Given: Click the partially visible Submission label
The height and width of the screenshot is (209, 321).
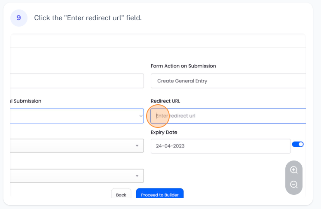Looking at the screenshot, I should tap(27, 101).
